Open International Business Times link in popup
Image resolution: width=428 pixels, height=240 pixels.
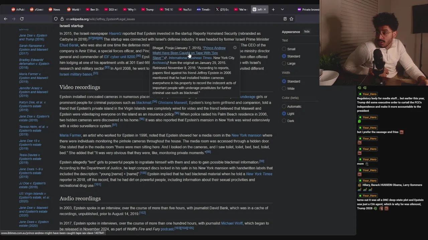(190, 58)
